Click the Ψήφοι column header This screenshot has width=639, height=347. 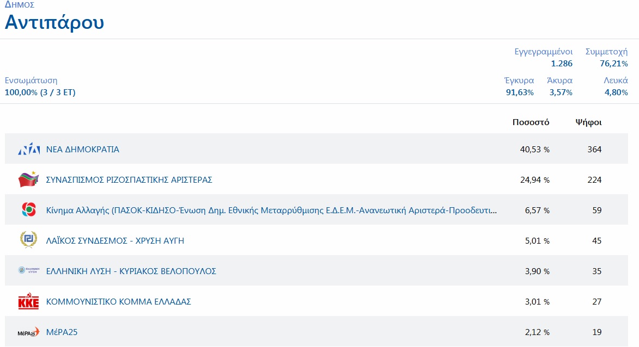pyautogui.click(x=588, y=122)
